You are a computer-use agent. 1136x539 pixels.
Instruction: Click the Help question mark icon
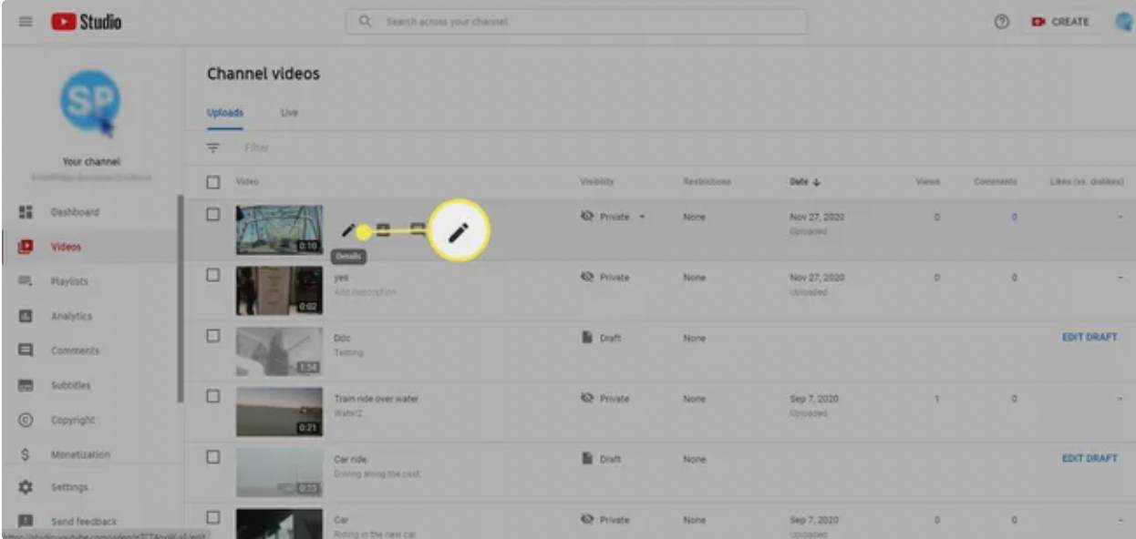coord(1001,22)
